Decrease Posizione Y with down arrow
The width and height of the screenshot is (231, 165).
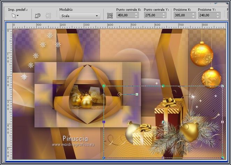pyautogui.click(x=218, y=16)
